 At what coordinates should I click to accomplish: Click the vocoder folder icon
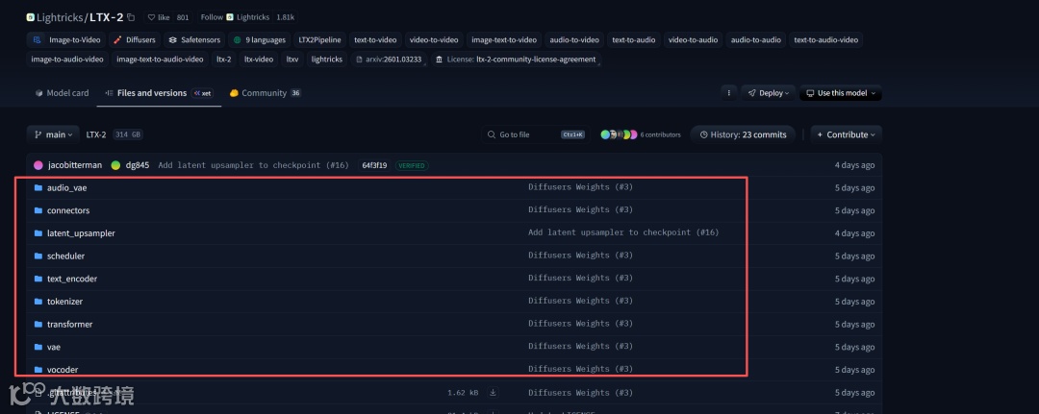[38, 370]
